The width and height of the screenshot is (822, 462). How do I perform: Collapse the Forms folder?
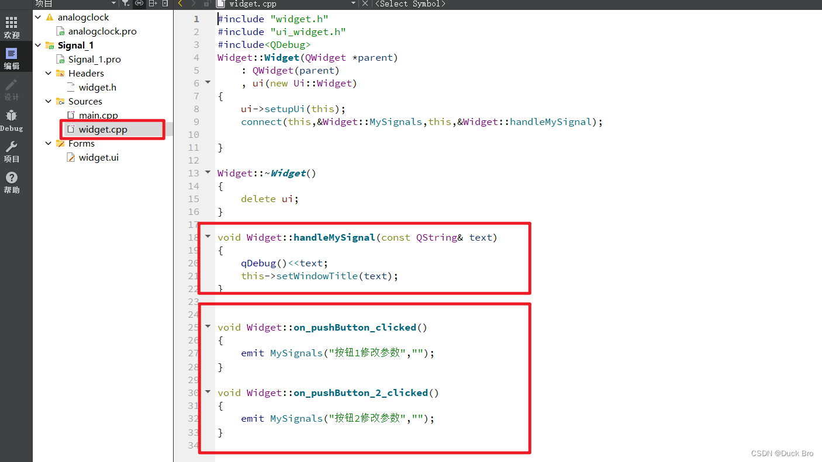tap(49, 143)
